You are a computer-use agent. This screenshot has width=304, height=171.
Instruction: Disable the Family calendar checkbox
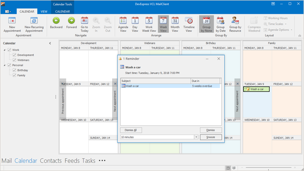[14, 75]
